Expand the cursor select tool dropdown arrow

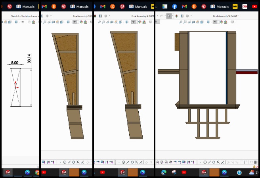174,16
